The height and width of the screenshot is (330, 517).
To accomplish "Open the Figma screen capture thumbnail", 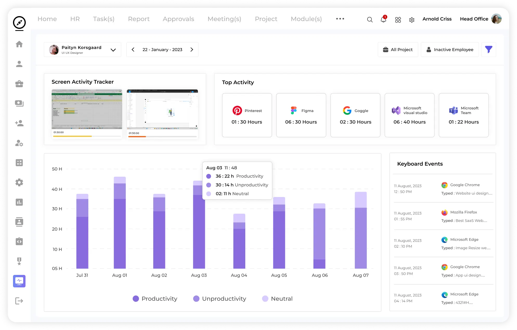I will point(162,109).
